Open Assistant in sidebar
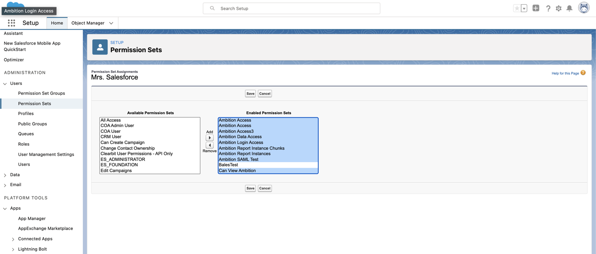The image size is (596, 254). click(x=13, y=34)
